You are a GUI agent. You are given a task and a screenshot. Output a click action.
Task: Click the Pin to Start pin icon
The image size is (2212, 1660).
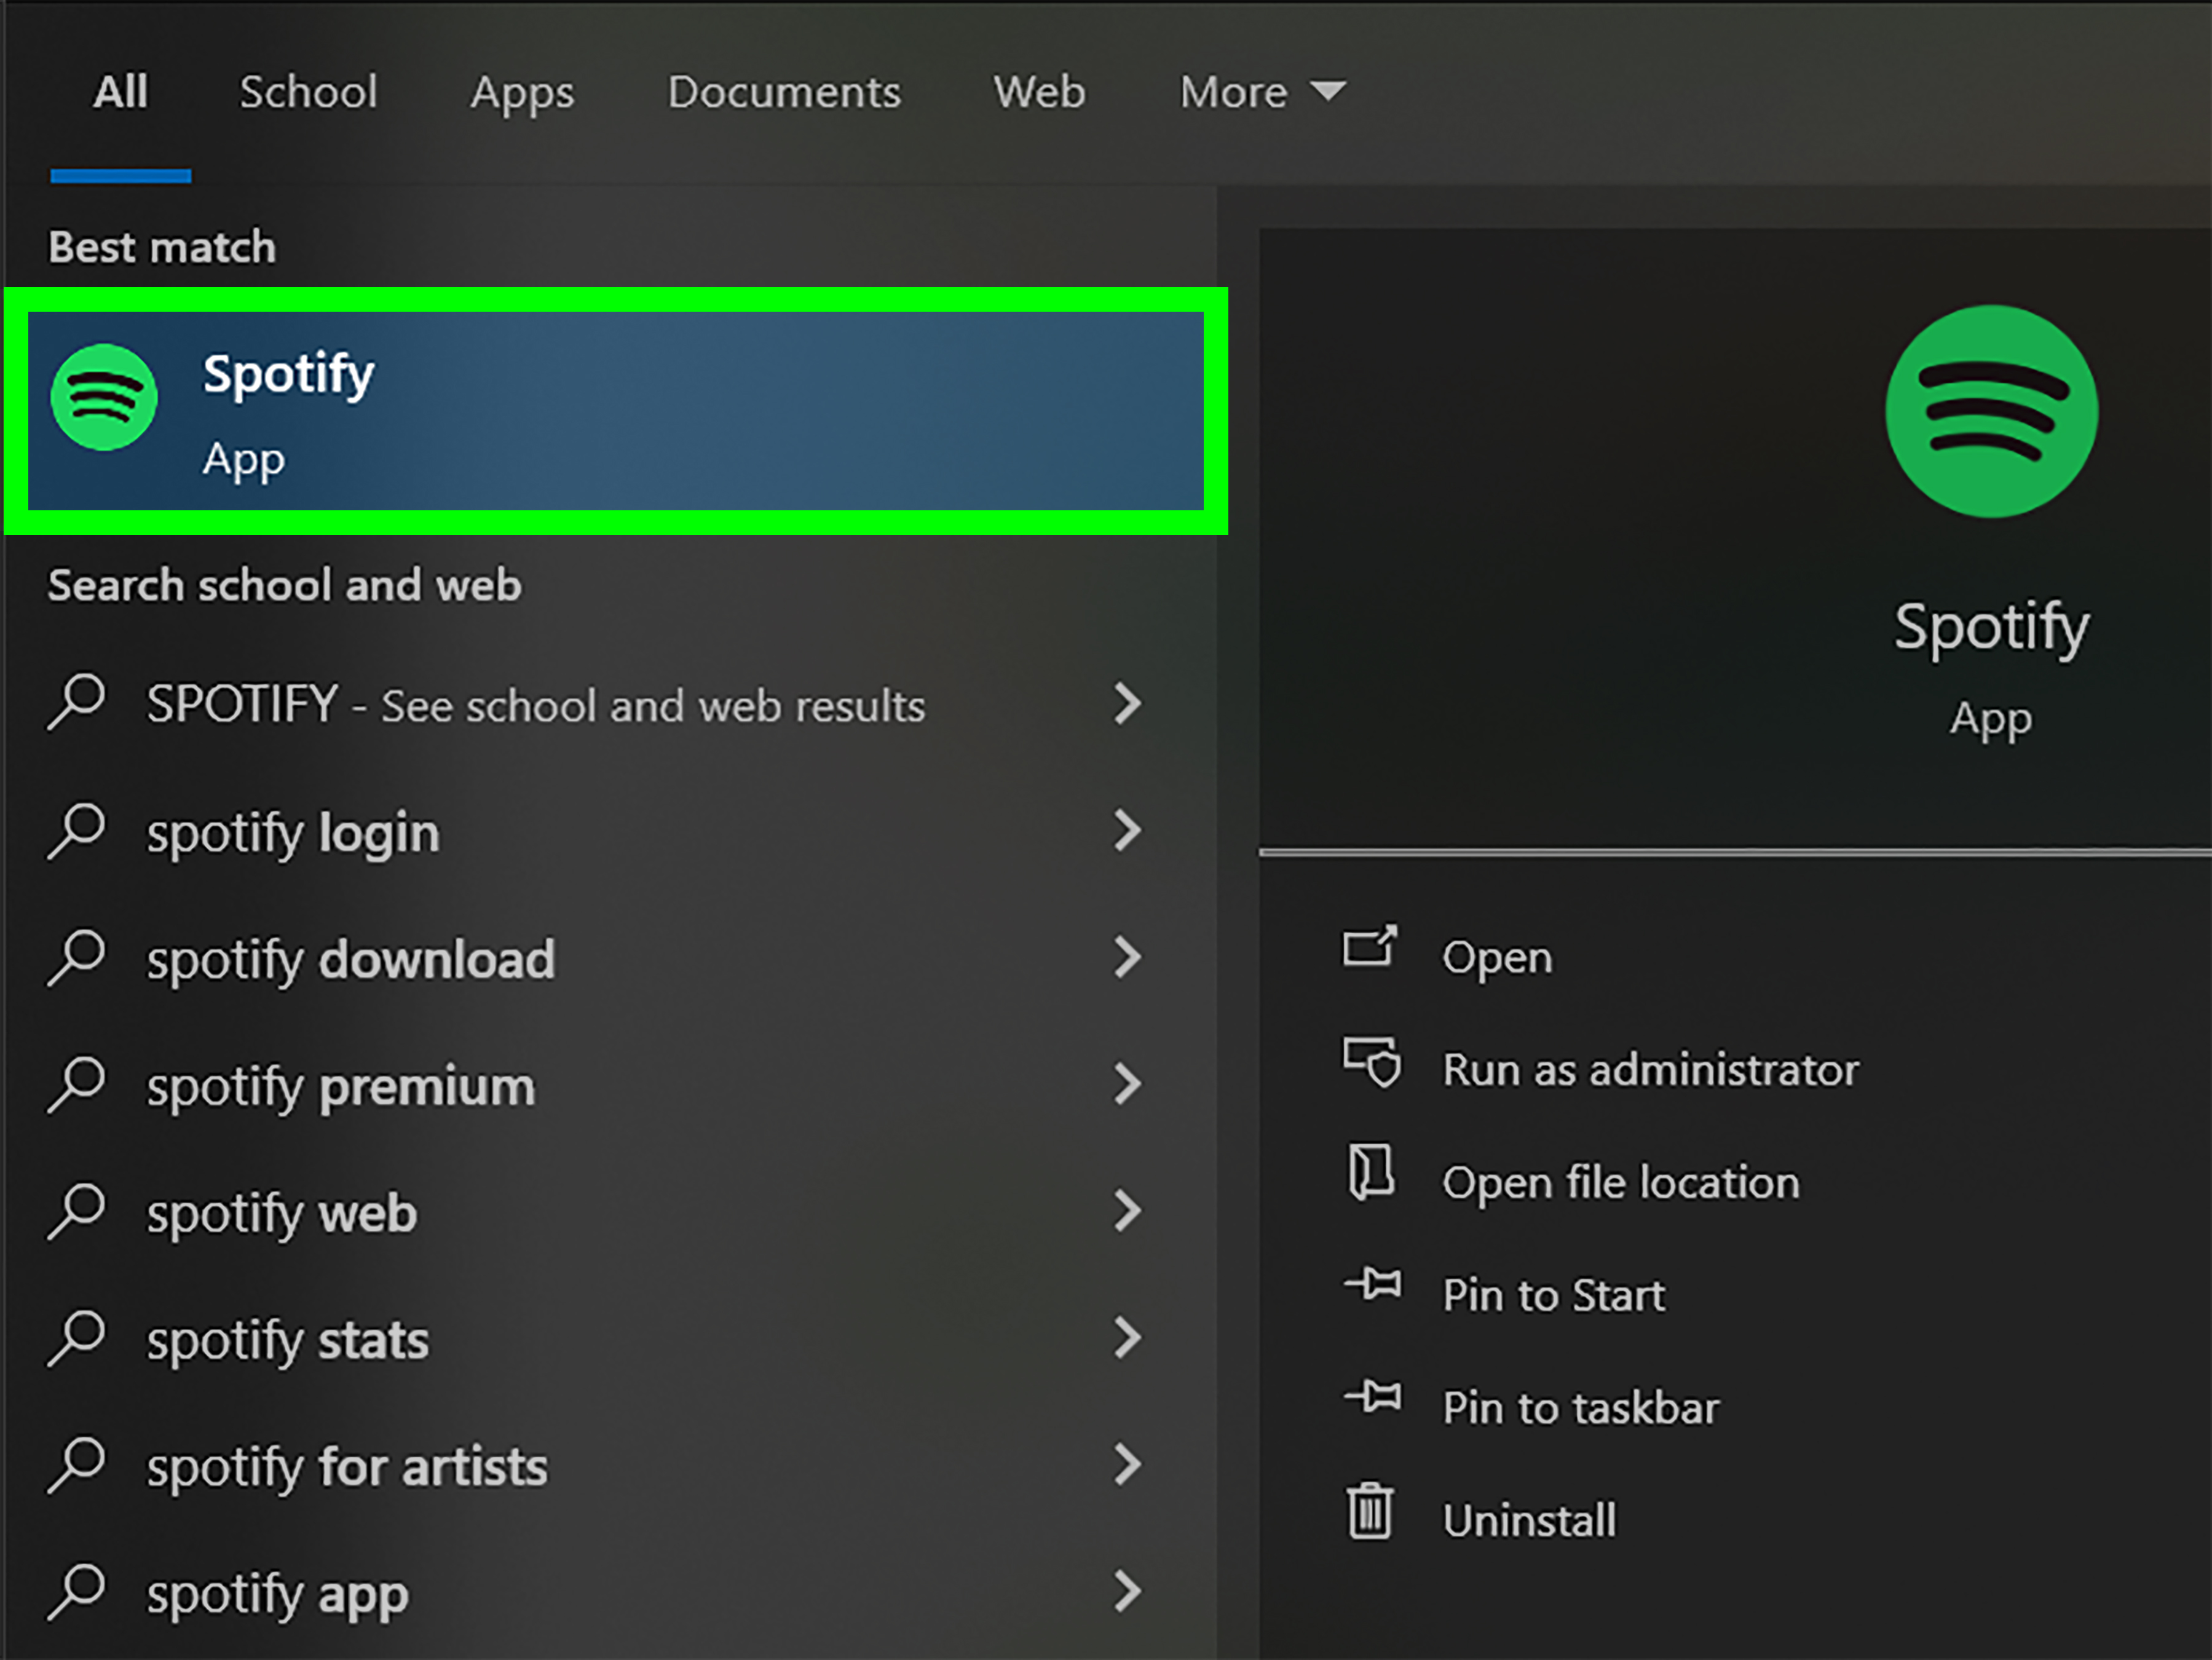tap(1373, 1284)
